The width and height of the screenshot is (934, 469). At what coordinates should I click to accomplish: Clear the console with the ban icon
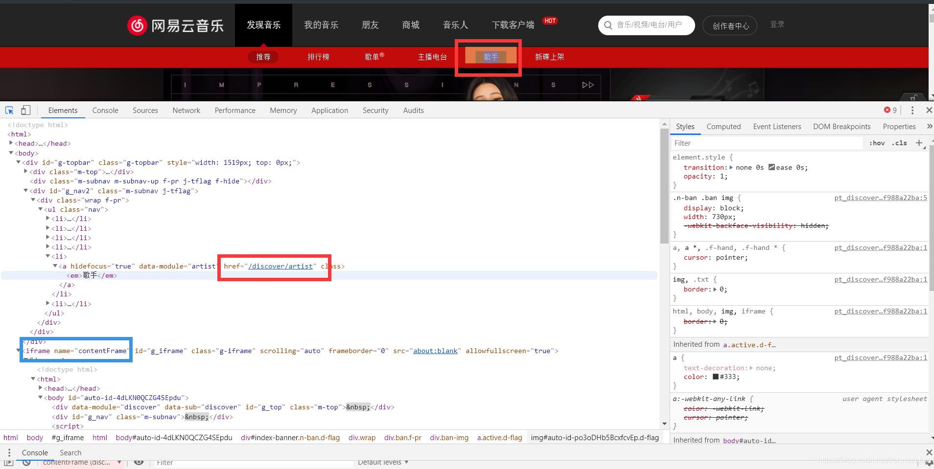coord(26,463)
